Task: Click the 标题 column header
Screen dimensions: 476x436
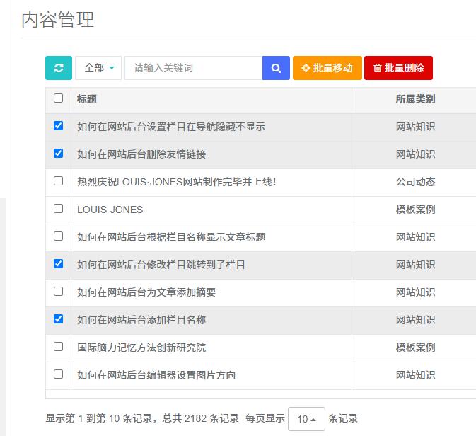Action: pyautogui.click(x=87, y=99)
